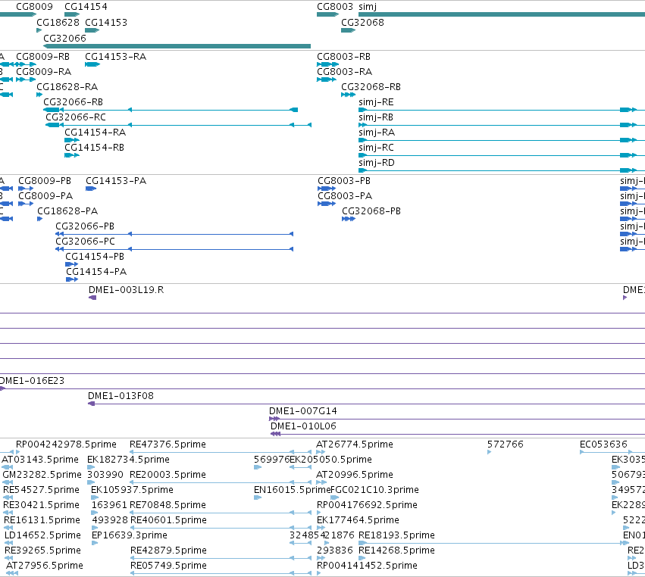Click the CG8009 gene label
This screenshot has width=645, height=577.
pyautogui.click(x=35, y=7)
